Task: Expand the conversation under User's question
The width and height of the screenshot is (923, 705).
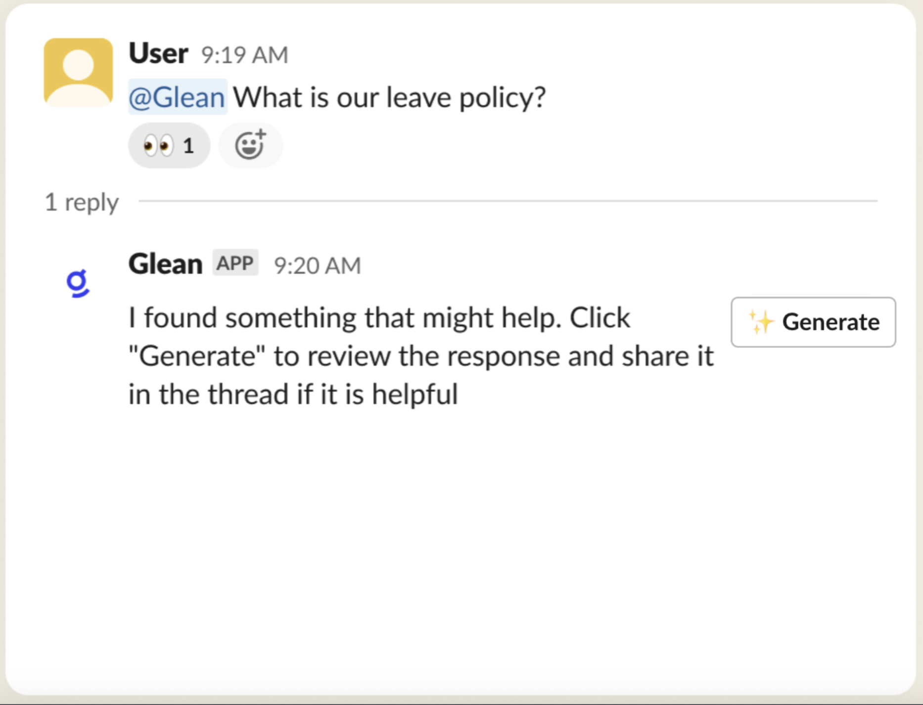Action: point(81,202)
